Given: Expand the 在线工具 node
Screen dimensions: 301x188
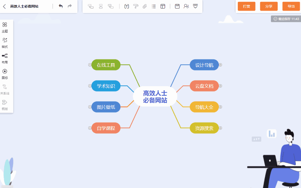Looking at the screenshot, I should pos(90,65).
